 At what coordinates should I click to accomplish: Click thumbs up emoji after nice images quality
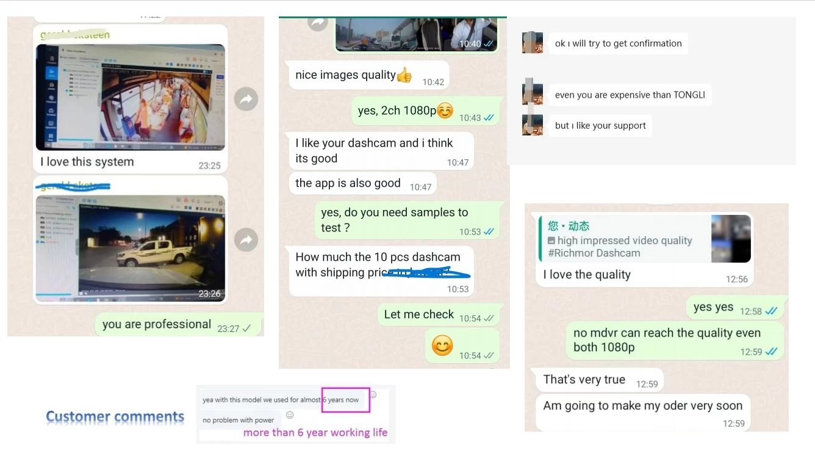click(404, 75)
